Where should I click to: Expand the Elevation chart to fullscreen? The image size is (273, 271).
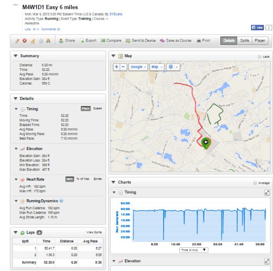click(x=267, y=261)
